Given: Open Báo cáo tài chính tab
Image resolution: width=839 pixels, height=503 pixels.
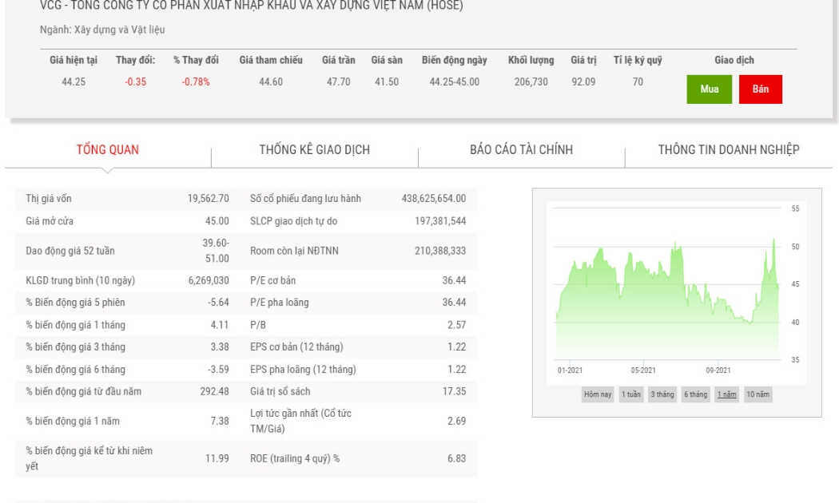Looking at the screenshot, I should tap(521, 149).
